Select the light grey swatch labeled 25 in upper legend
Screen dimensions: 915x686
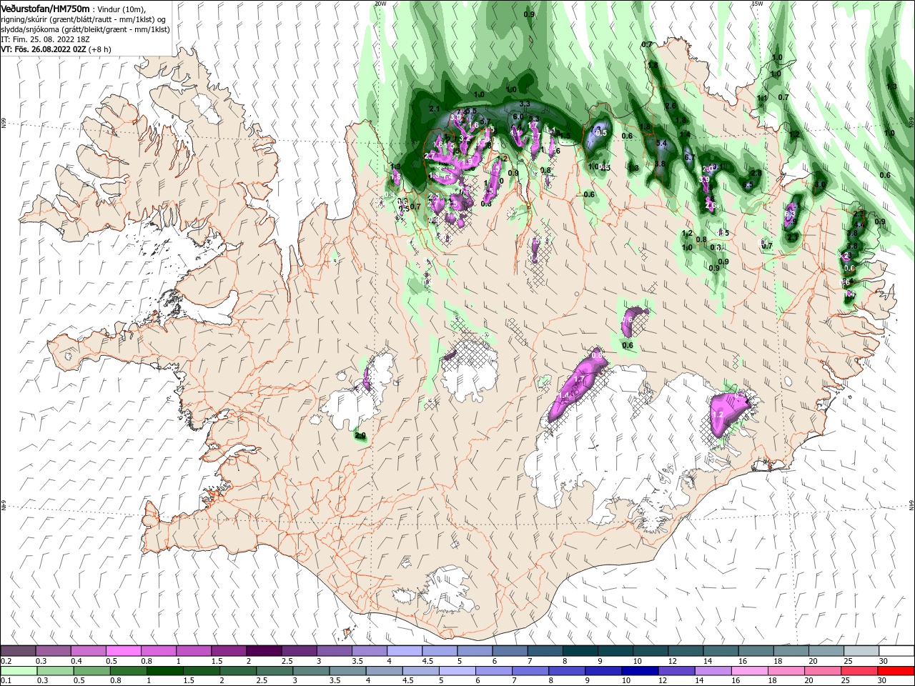(862, 651)
